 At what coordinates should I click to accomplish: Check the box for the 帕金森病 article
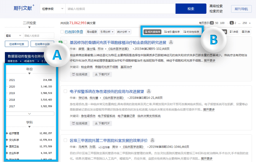[x=65, y=42]
